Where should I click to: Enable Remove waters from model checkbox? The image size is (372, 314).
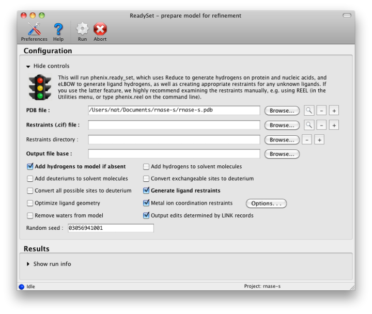tap(30, 215)
